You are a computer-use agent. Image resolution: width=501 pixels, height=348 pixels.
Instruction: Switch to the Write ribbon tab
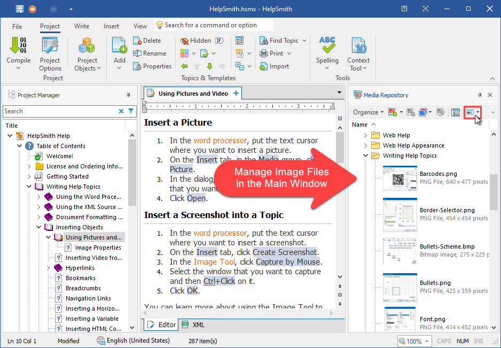82,26
